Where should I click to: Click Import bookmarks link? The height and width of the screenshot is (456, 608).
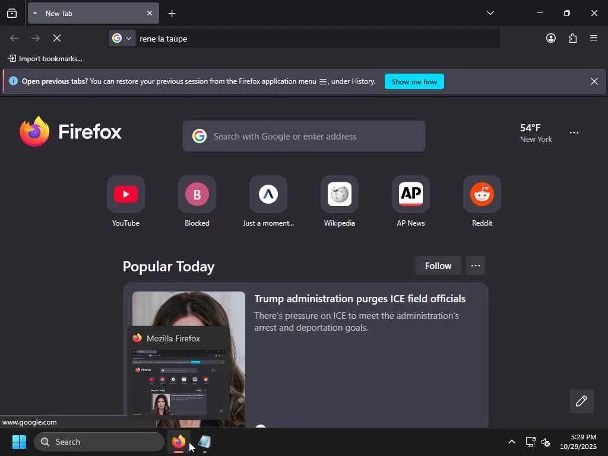[45, 59]
